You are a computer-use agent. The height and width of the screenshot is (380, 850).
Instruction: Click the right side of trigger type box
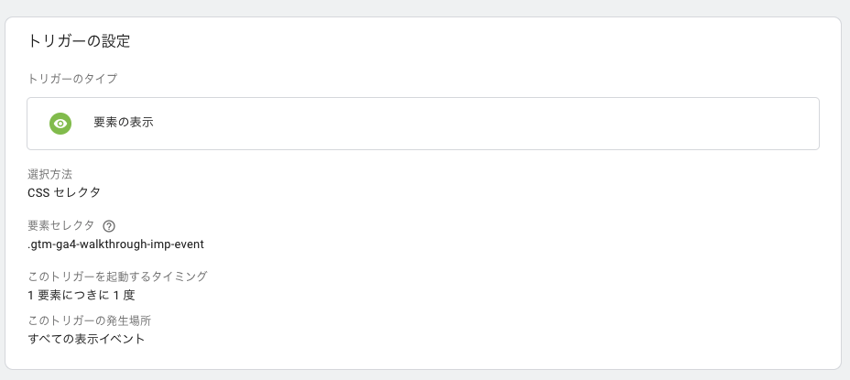(704, 124)
